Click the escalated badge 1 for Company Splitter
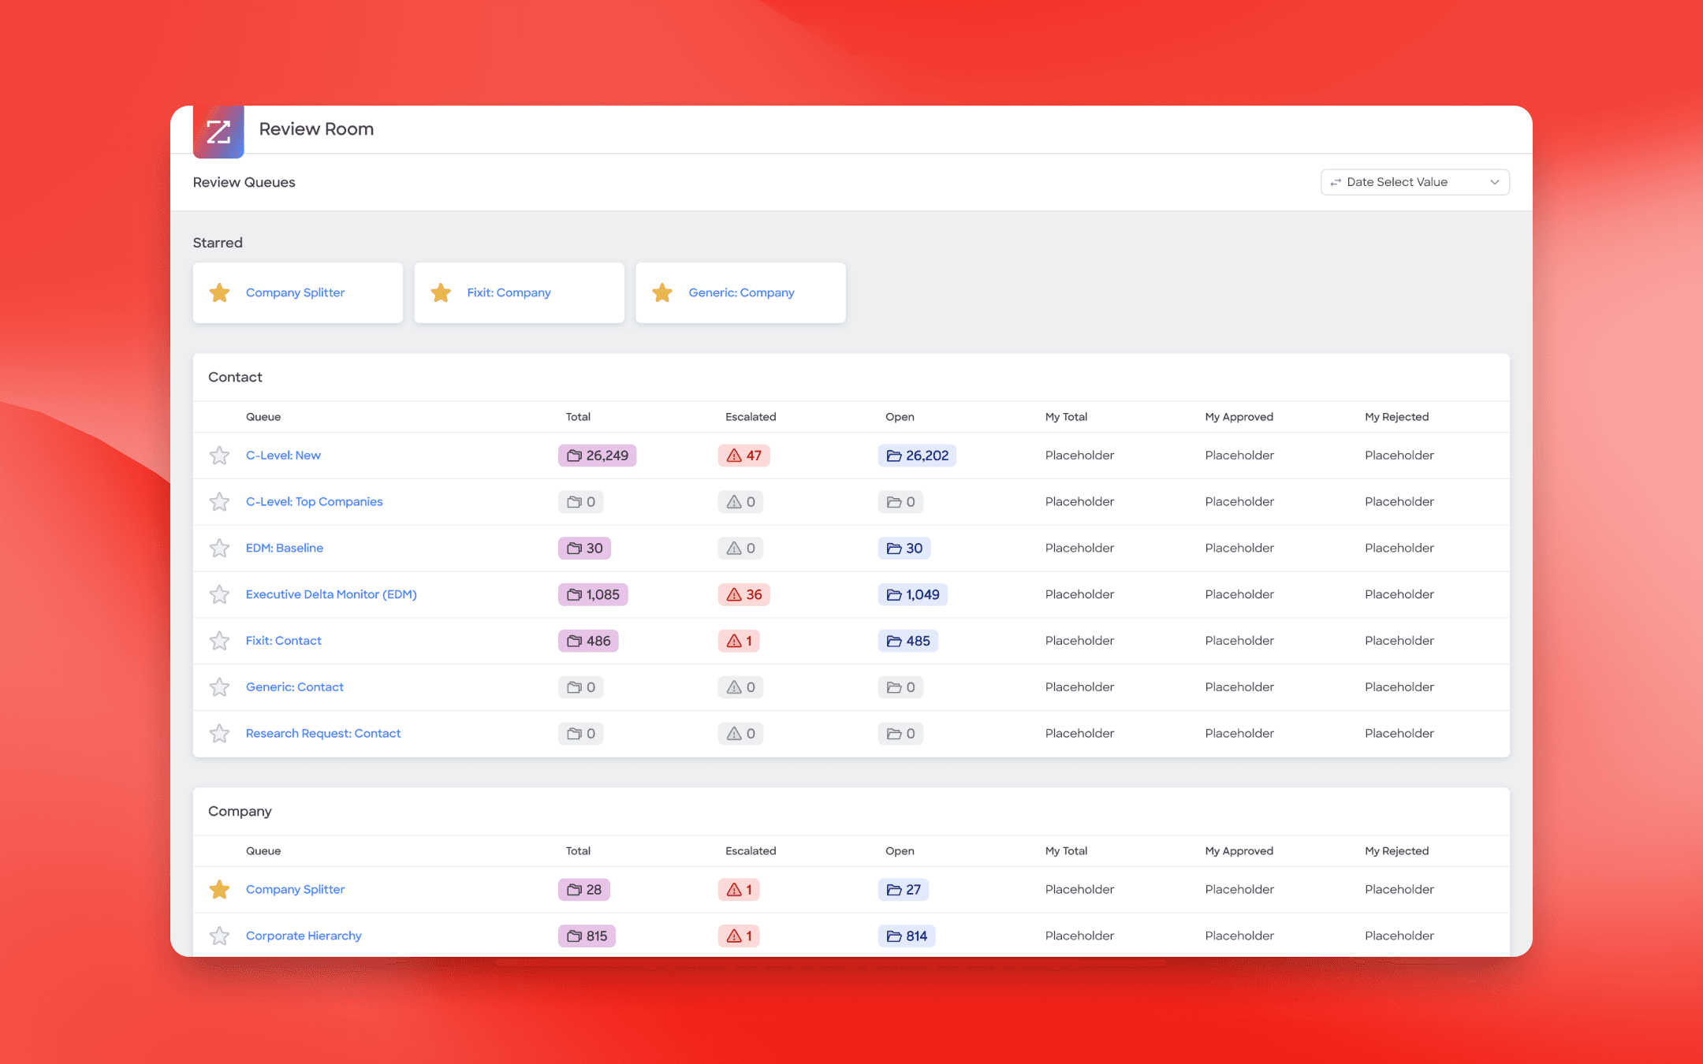1703x1064 pixels. coord(739,889)
